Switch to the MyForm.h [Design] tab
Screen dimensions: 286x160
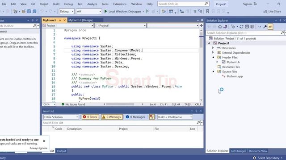(80, 20)
